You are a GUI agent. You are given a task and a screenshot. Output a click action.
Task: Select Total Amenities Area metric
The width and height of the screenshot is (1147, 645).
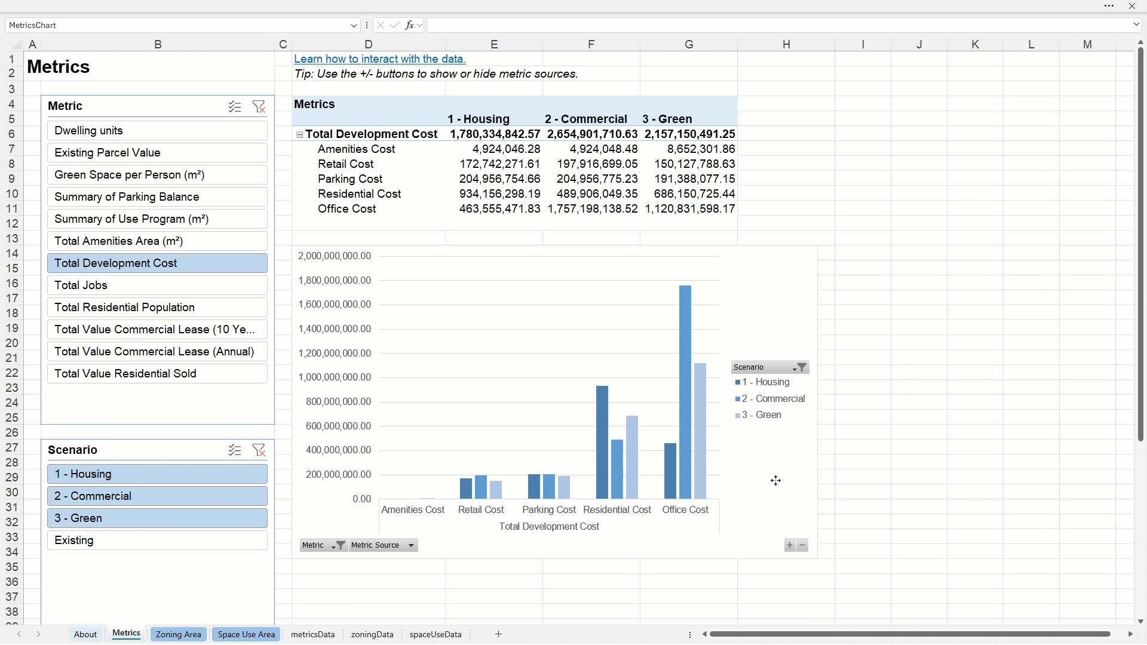coord(158,241)
